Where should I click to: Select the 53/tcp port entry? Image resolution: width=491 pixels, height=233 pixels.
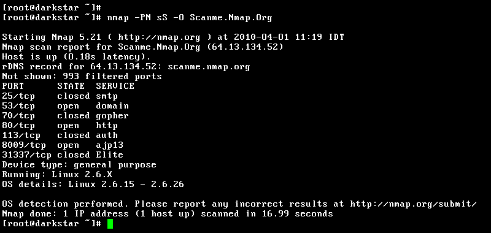[18, 106]
